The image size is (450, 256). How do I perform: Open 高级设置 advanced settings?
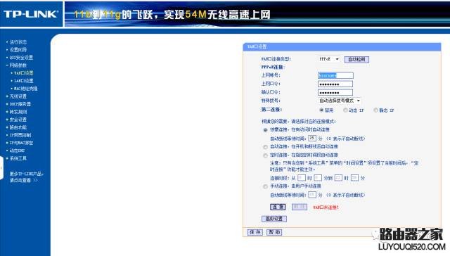274,219
